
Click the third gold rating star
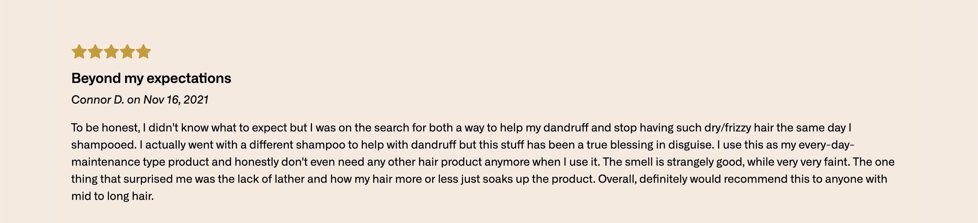tap(111, 51)
